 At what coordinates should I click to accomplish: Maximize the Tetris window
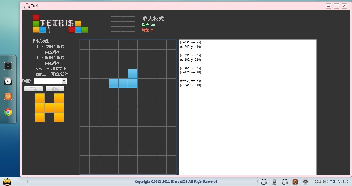coord(336,6)
